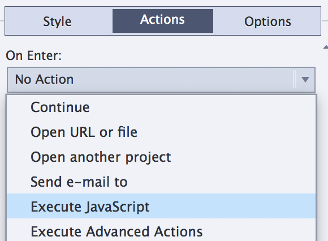Set On Enter to Execute JavaScript

pos(161,206)
